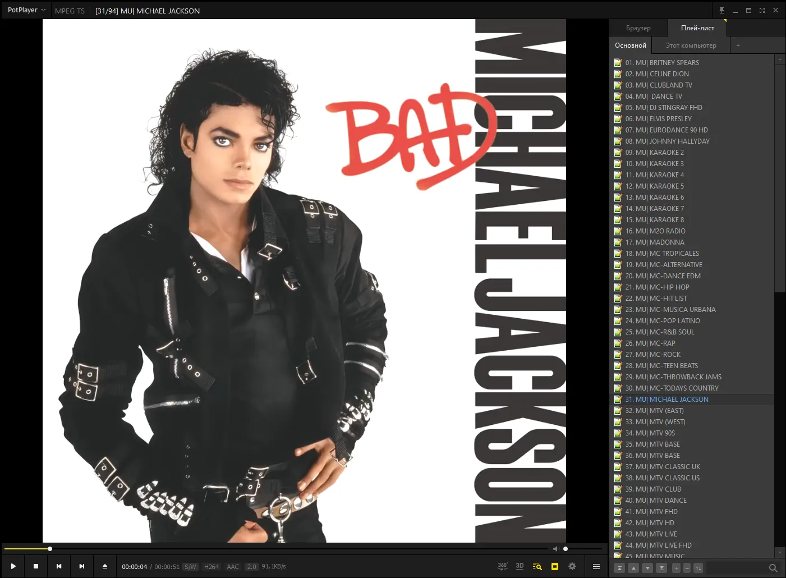Select playlist item 02. MU| CELINE DION

coord(692,74)
